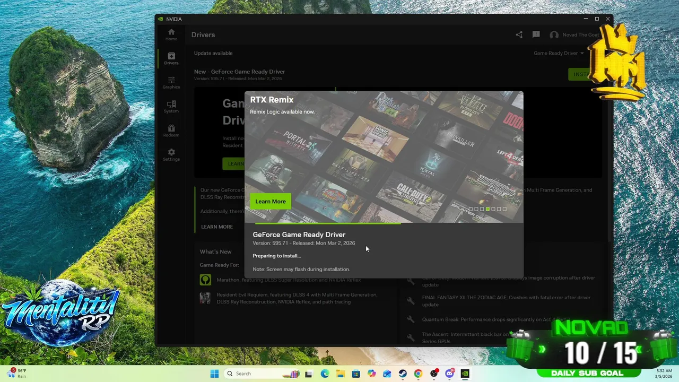Switch to Steam on the taskbar
Viewport: 679px width, 382px height.
403,374
